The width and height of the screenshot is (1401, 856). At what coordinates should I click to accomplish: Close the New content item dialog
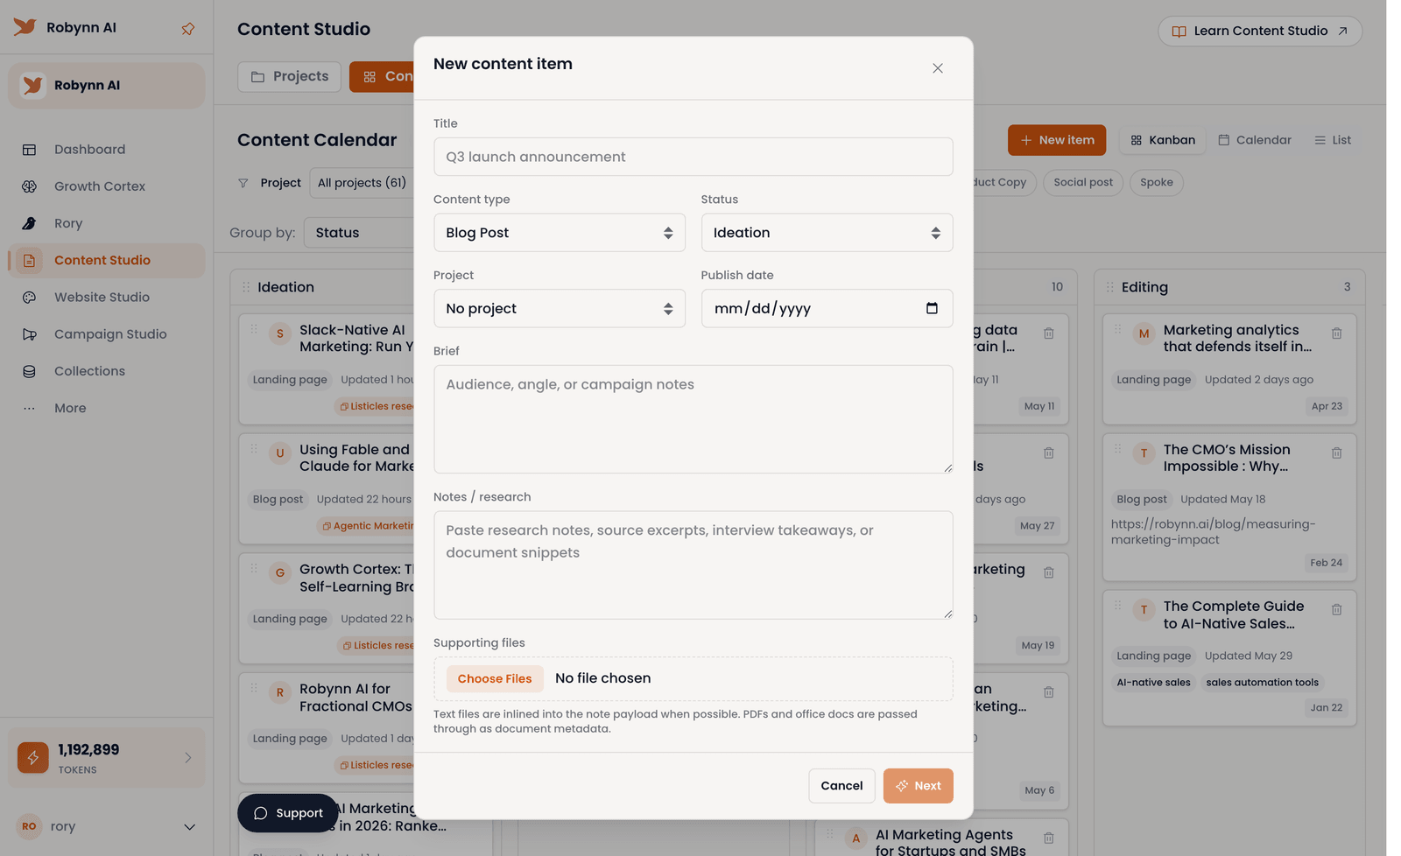(x=938, y=68)
